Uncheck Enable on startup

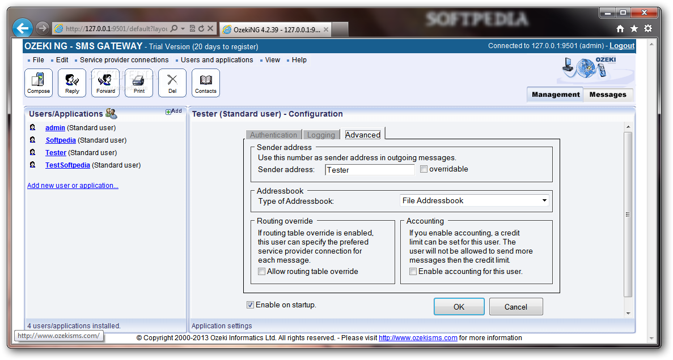[x=250, y=305]
